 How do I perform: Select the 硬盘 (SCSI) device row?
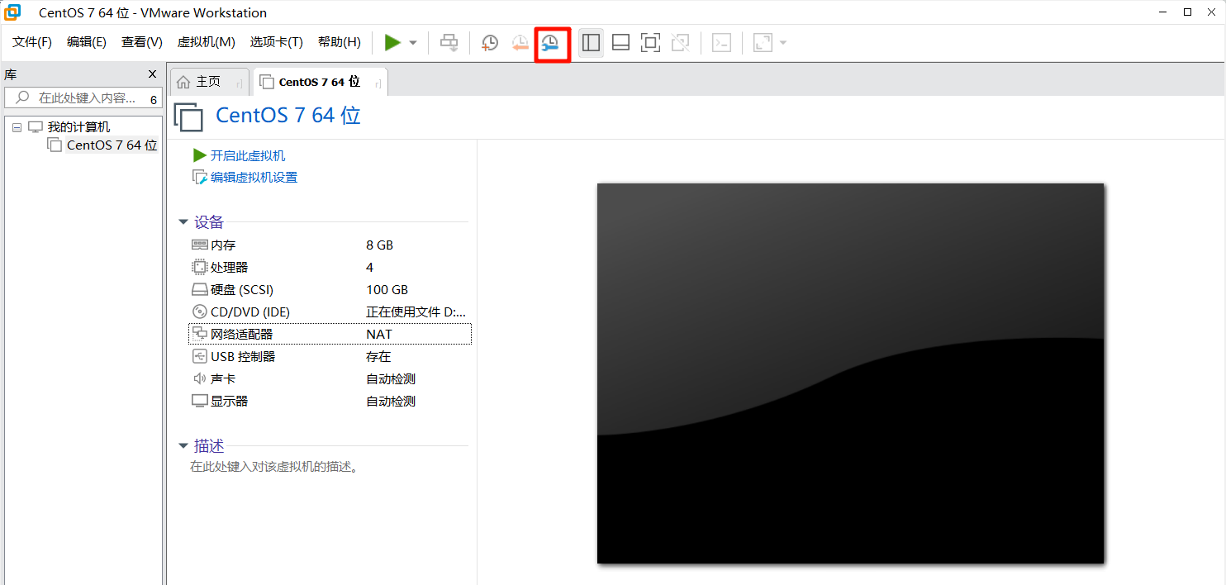330,290
